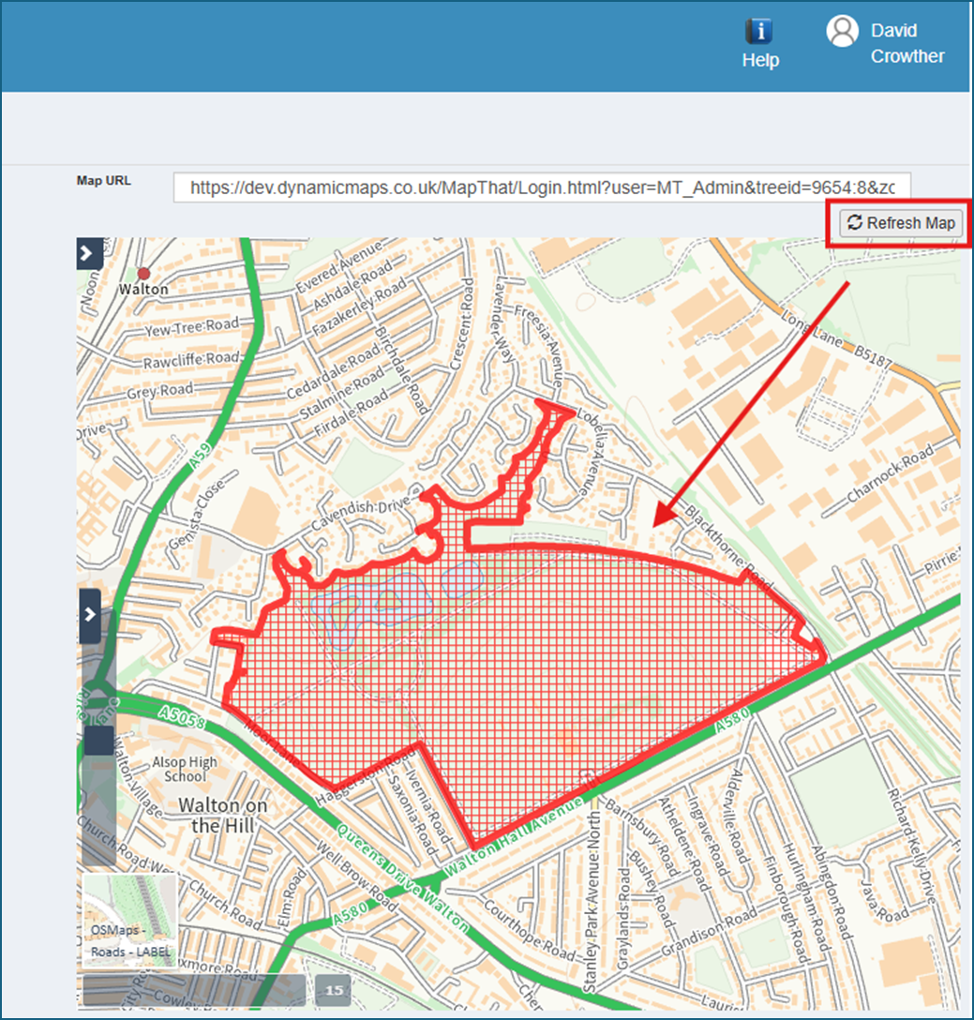Viewport: 974px width, 1020px height.
Task: Click the Refresh Map button
Action: [x=901, y=222]
